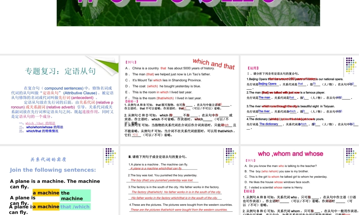Image resolution: width=359 pixels, height=215 pixels.
Task: Select '4.These are the pictures. The pictures were bought'
Action: pos(181,205)
